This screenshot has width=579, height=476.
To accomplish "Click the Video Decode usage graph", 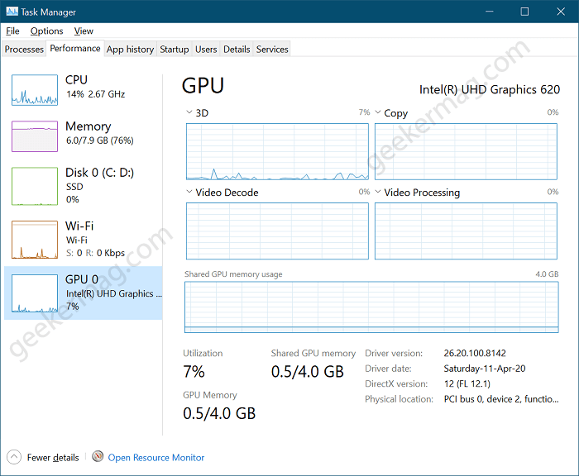I will (x=277, y=231).
